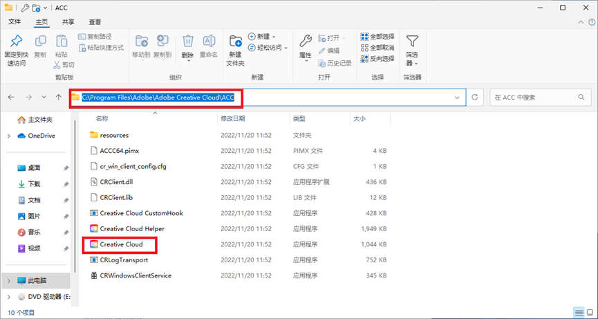
Task: Click the Edit pencil option
Action: pos(329,51)
